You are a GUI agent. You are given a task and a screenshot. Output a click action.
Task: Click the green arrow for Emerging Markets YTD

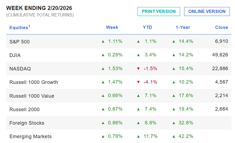[x=138, y=137]
